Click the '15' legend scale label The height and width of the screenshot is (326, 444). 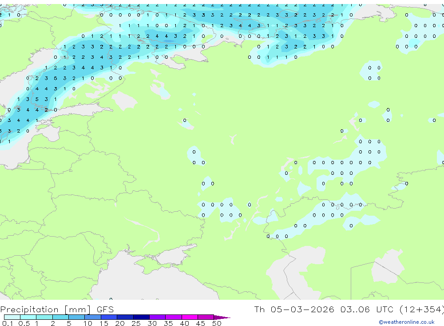click(103, 323)
